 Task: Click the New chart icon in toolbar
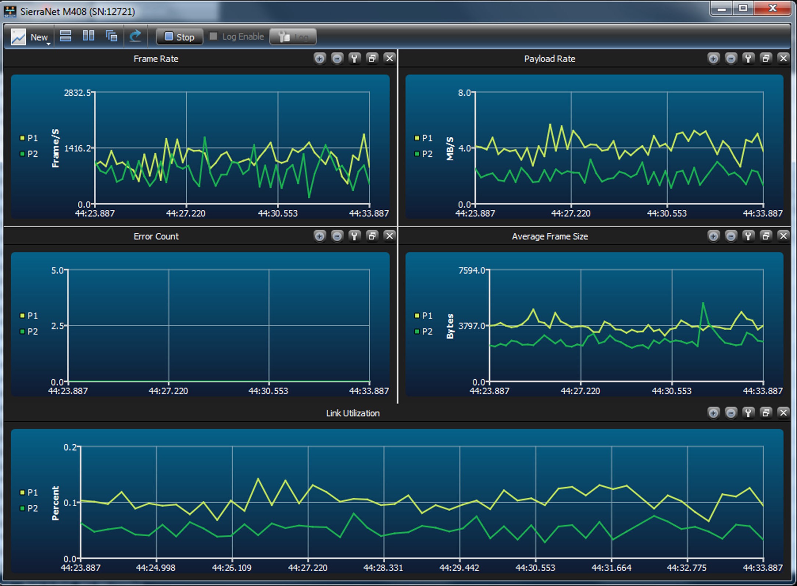click(18, 37)
